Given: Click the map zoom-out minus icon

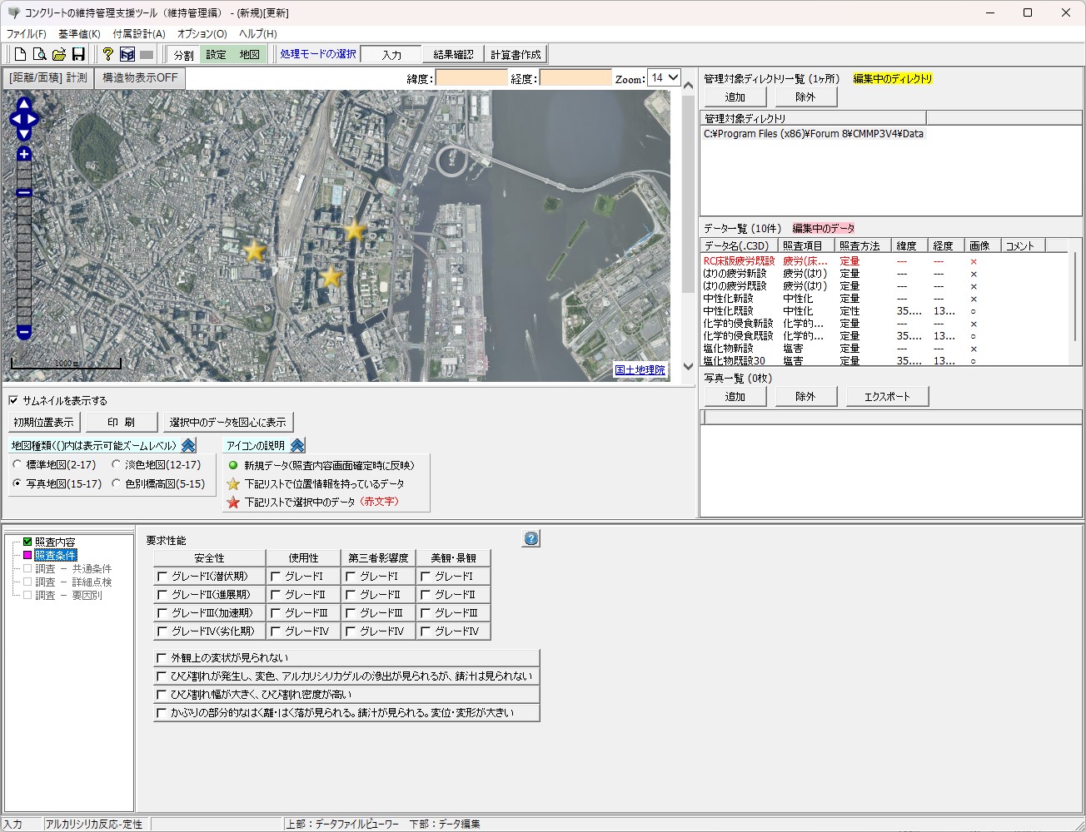Looking at the screenshot, I should (24, 333).
